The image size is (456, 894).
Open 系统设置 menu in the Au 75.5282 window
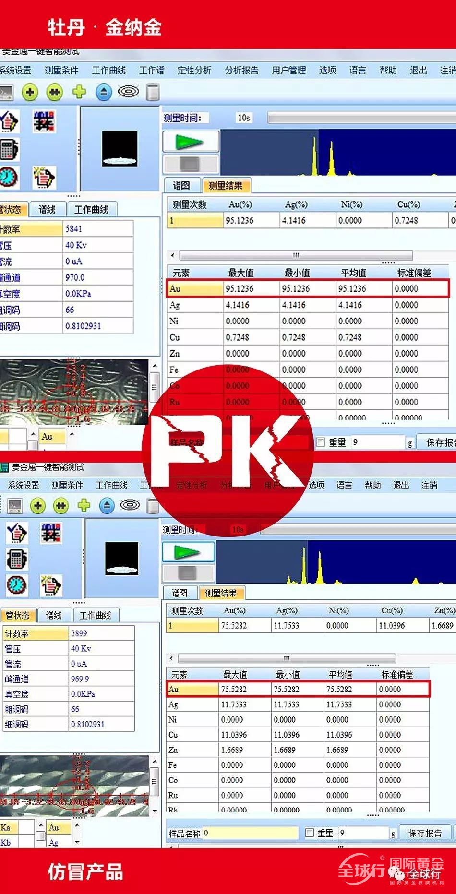(23, 485)
